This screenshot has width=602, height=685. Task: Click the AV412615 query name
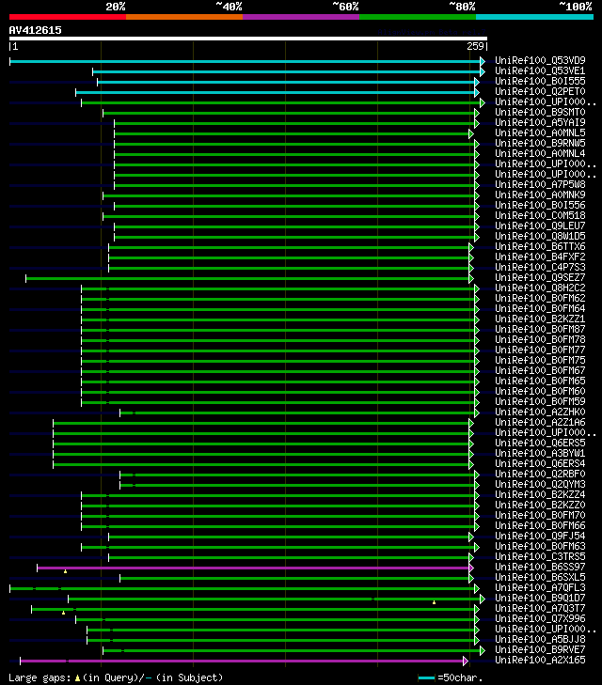[x=36, y=30]
